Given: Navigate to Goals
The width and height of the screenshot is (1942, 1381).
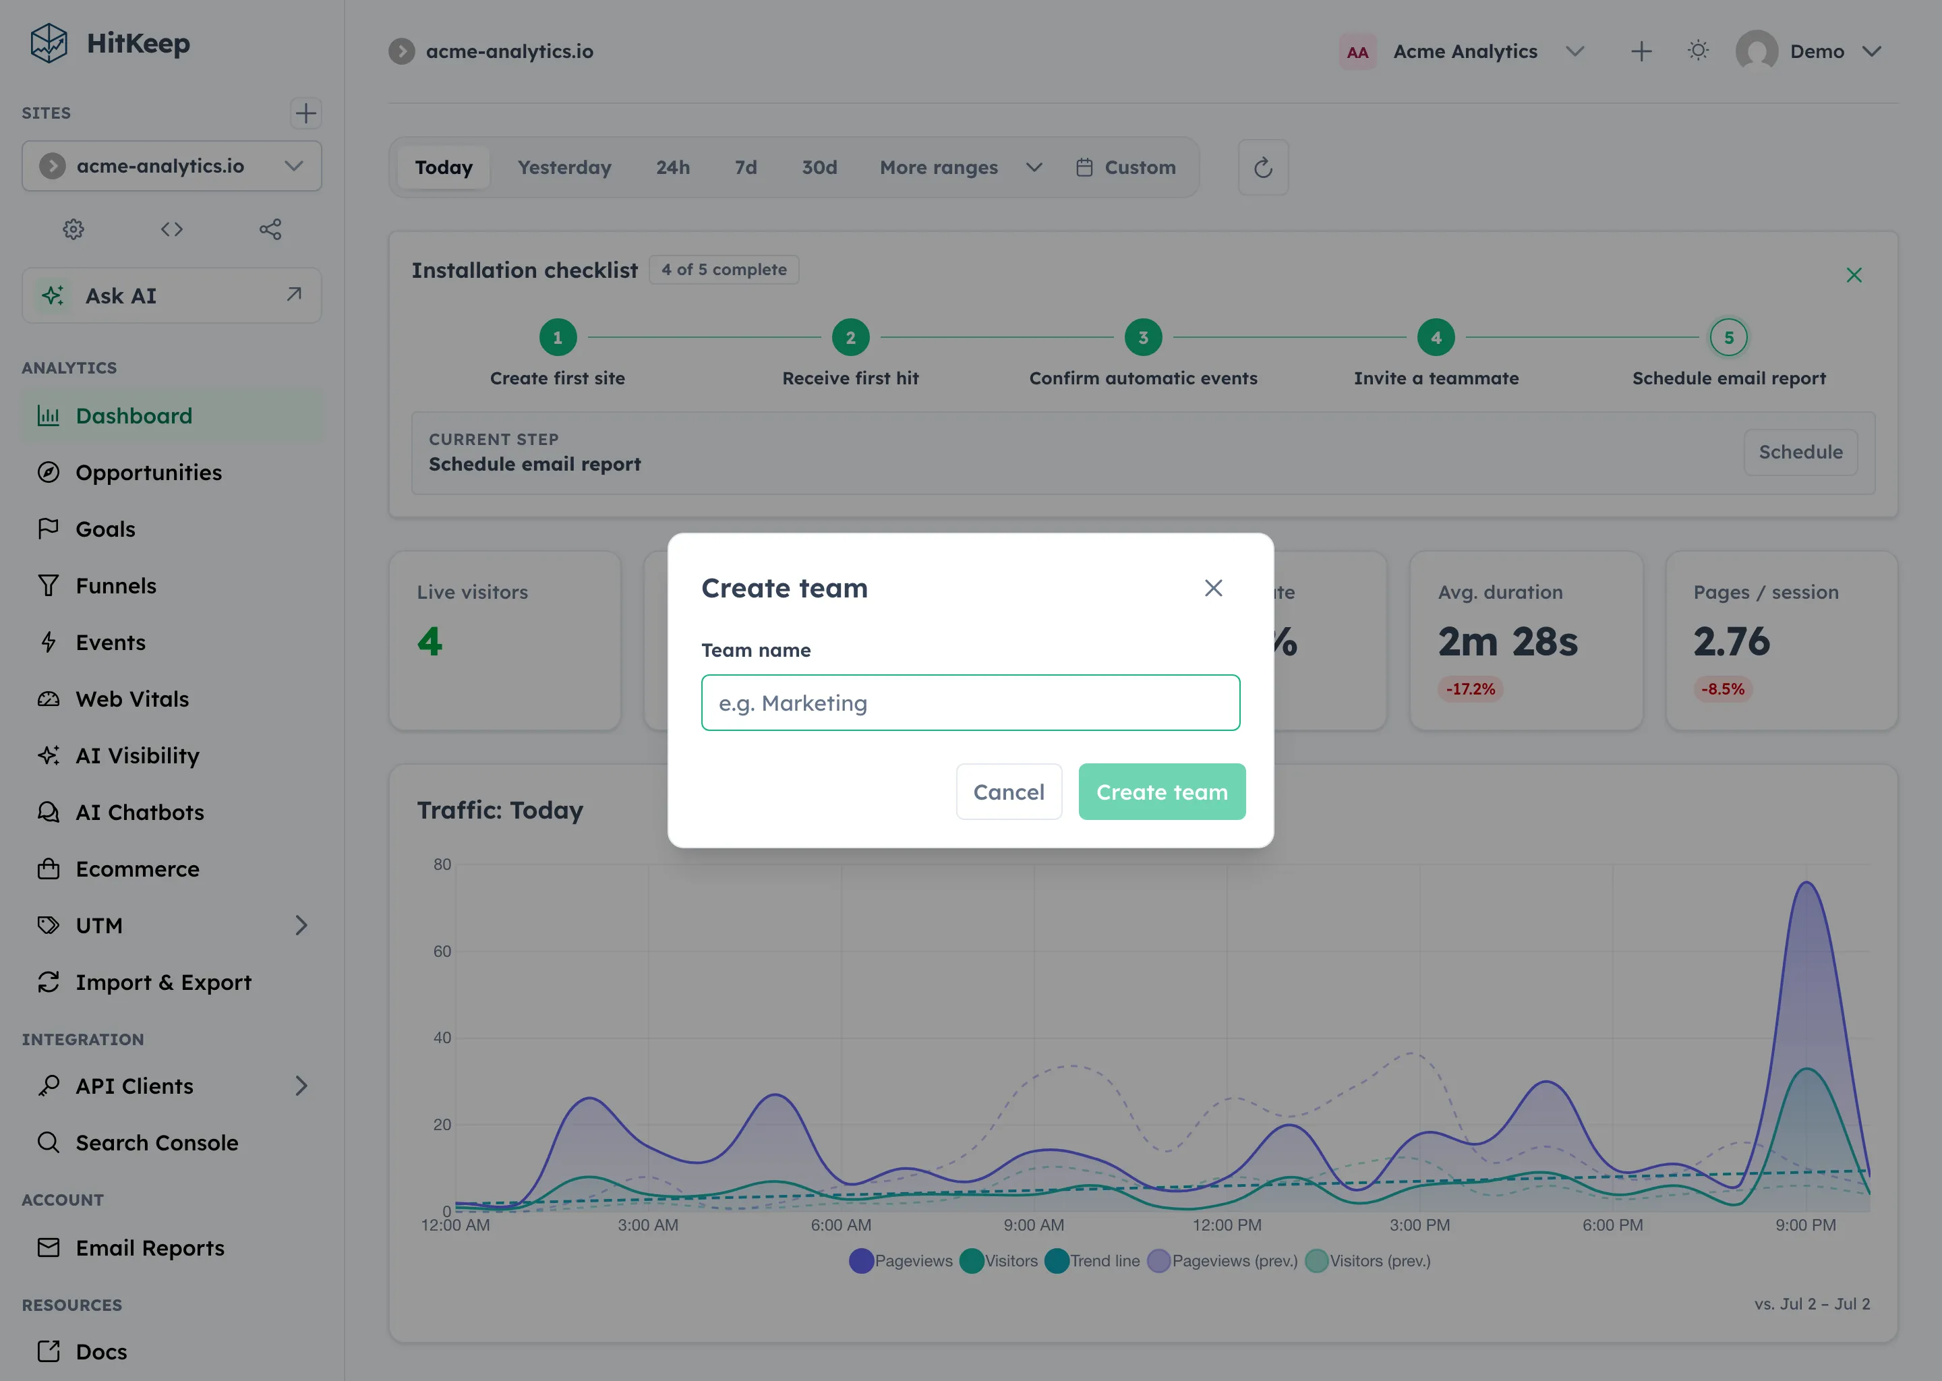Looking at the screenshot, I should click(172, 529).
